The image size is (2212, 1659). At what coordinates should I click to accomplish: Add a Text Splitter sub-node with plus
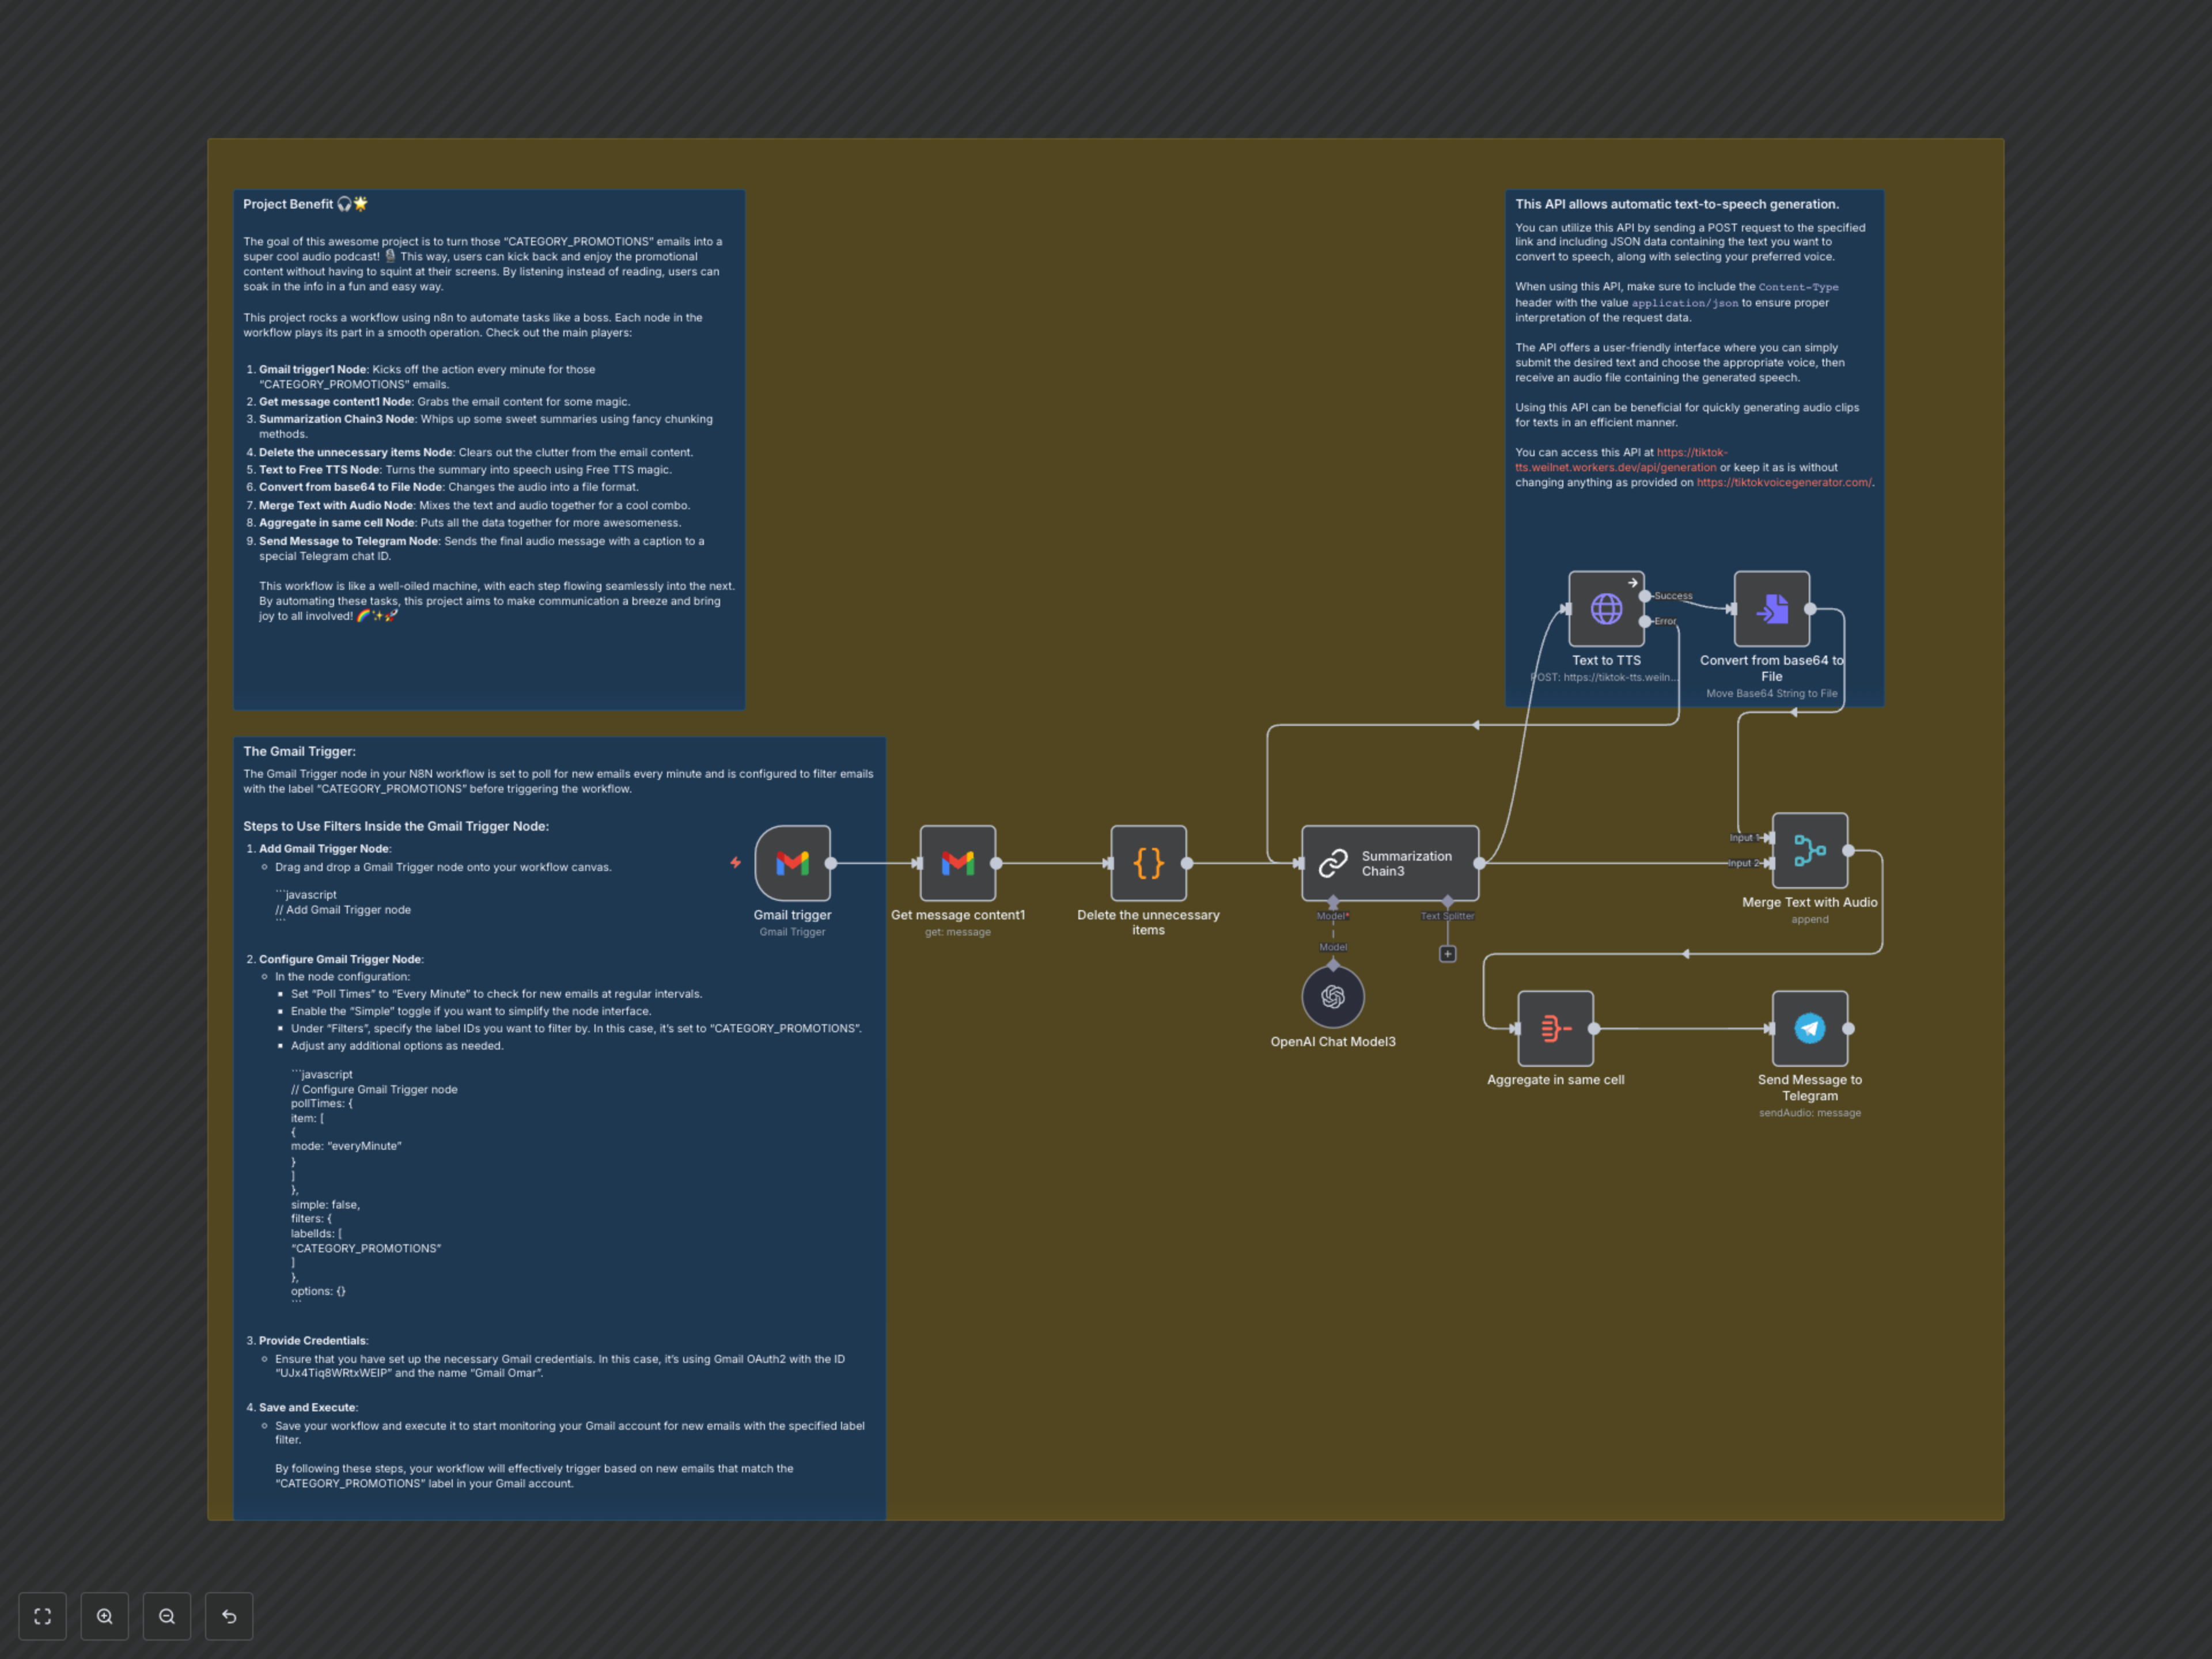point(1447,954)
